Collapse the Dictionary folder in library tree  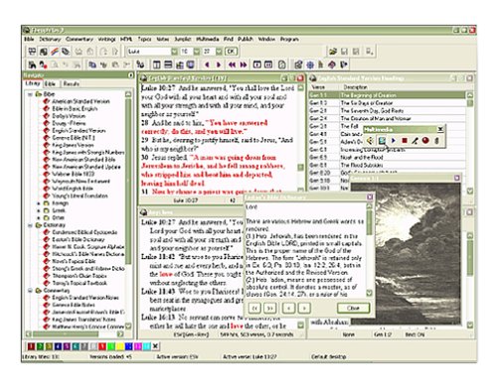[x=30, y=225]
